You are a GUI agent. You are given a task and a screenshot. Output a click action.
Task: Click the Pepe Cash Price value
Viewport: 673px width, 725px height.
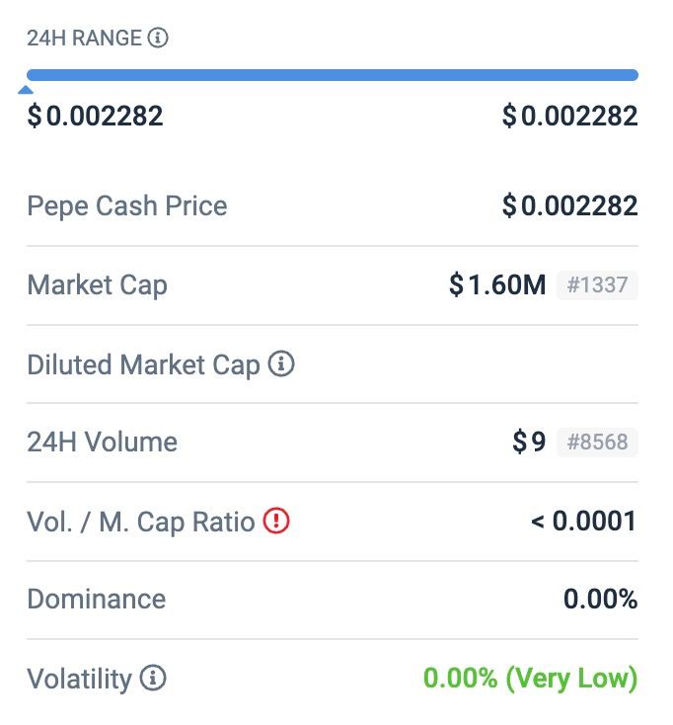[x=570, y=205]
